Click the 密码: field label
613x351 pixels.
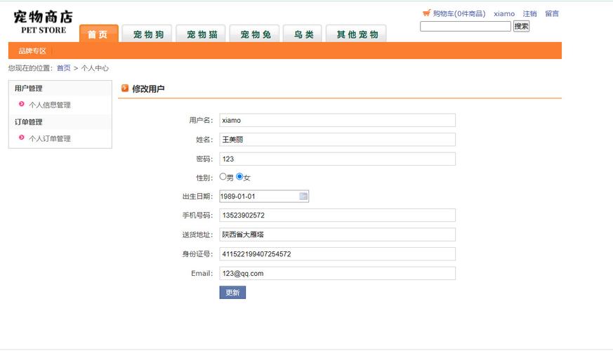click(204, 159)
